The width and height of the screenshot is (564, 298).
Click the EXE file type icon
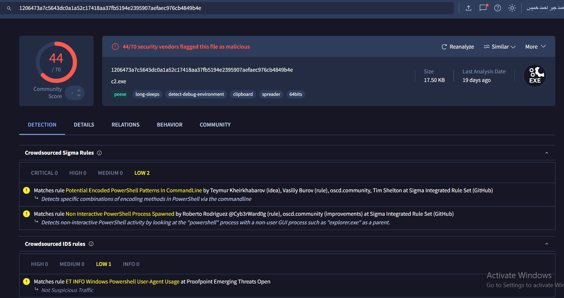(x=535, y=76)
